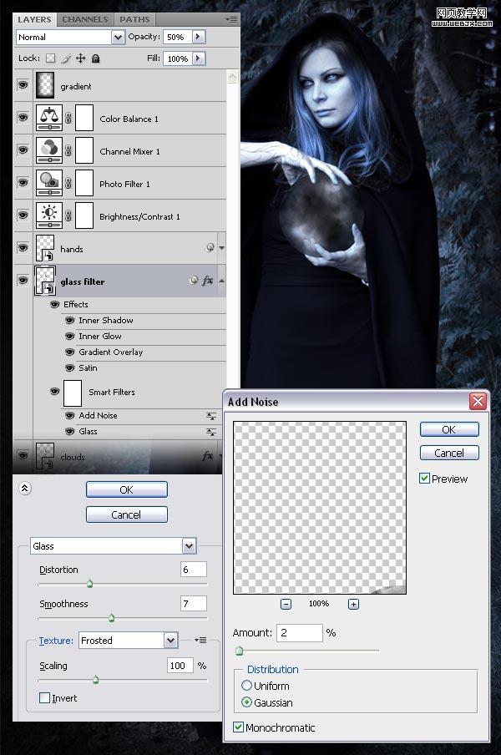Viewport: 501px width, 755px height.
Task: Toggle the Preview checkbox in Add Noise
Action: coord(424,478)
